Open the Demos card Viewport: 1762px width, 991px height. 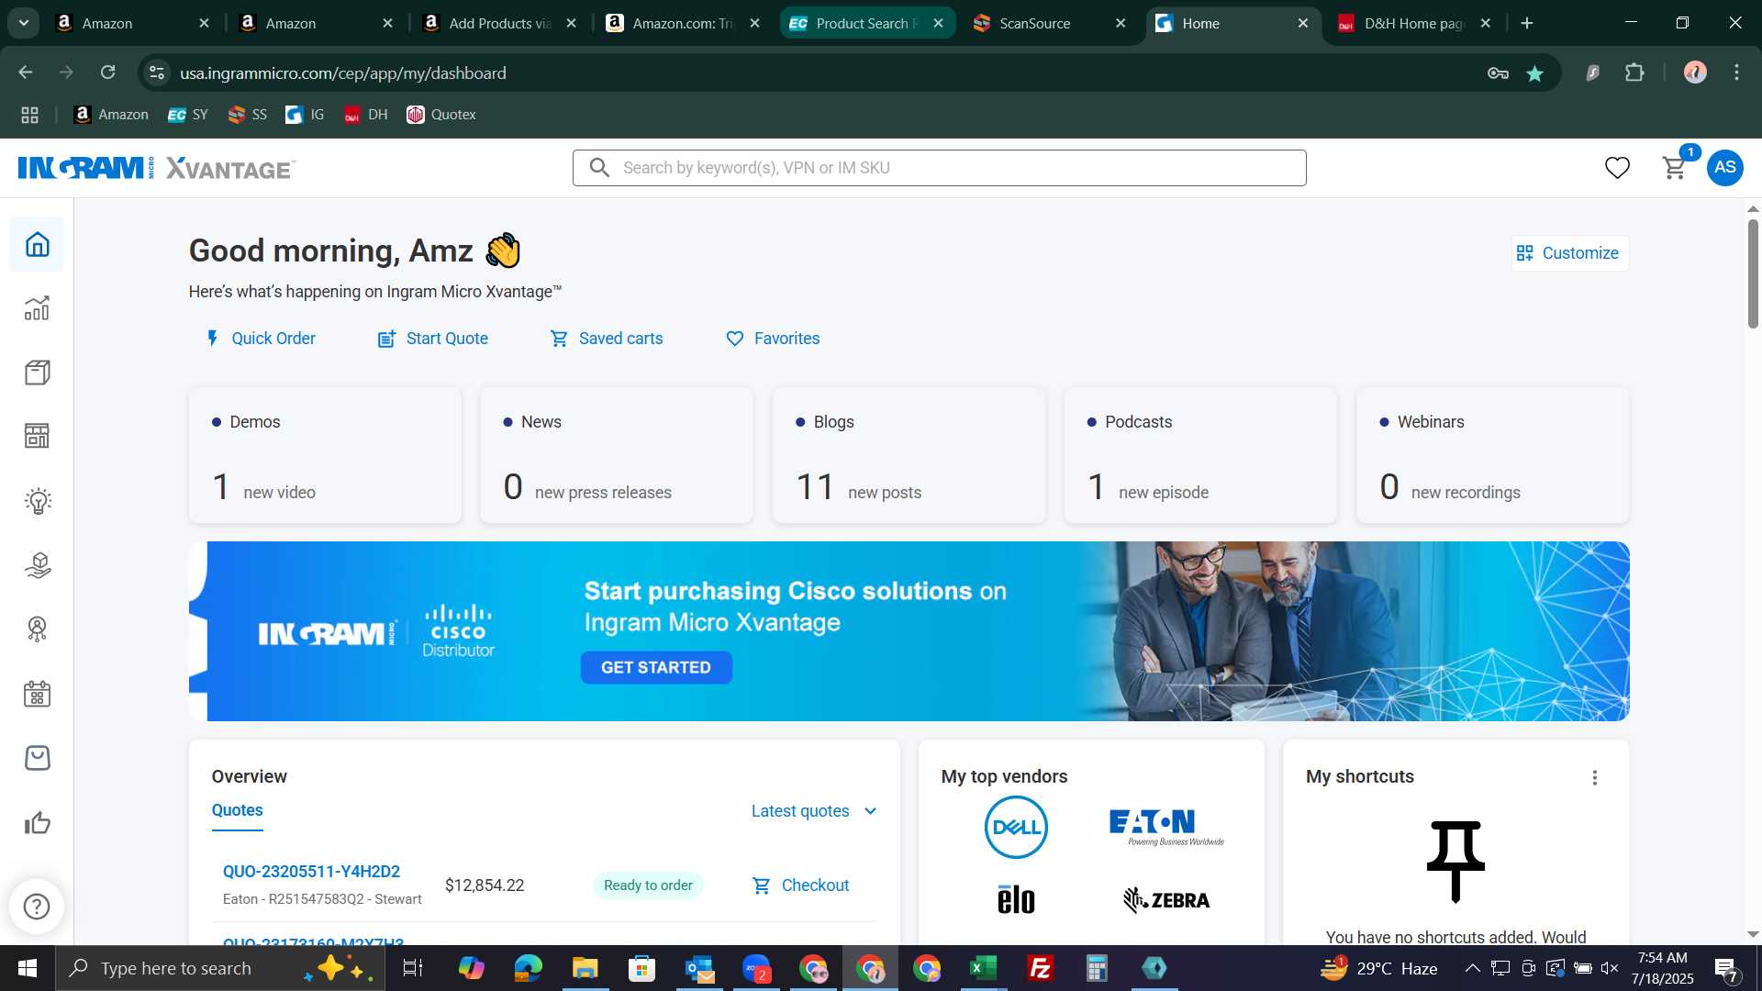click(325, 455)
